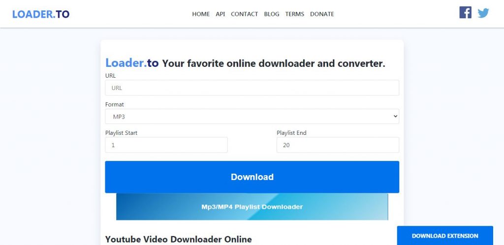Expand the Format dropdown showing MP3
Viewport: 504px width, 245px height.
click(252, 117)
